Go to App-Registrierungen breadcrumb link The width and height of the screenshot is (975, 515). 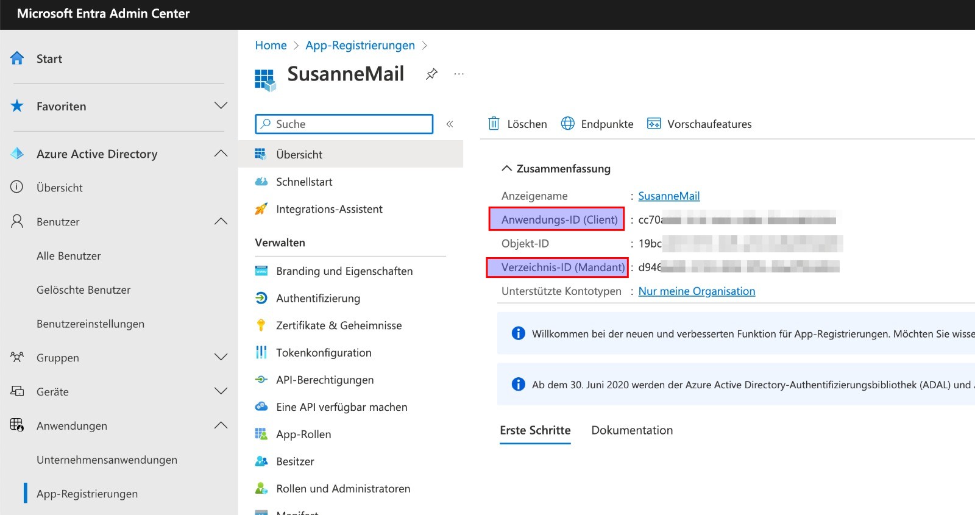tap(360, 46)
